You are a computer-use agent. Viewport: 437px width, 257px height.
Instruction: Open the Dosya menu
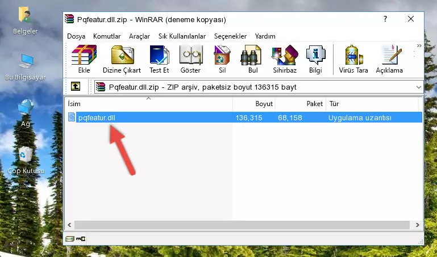pos(76,36)
